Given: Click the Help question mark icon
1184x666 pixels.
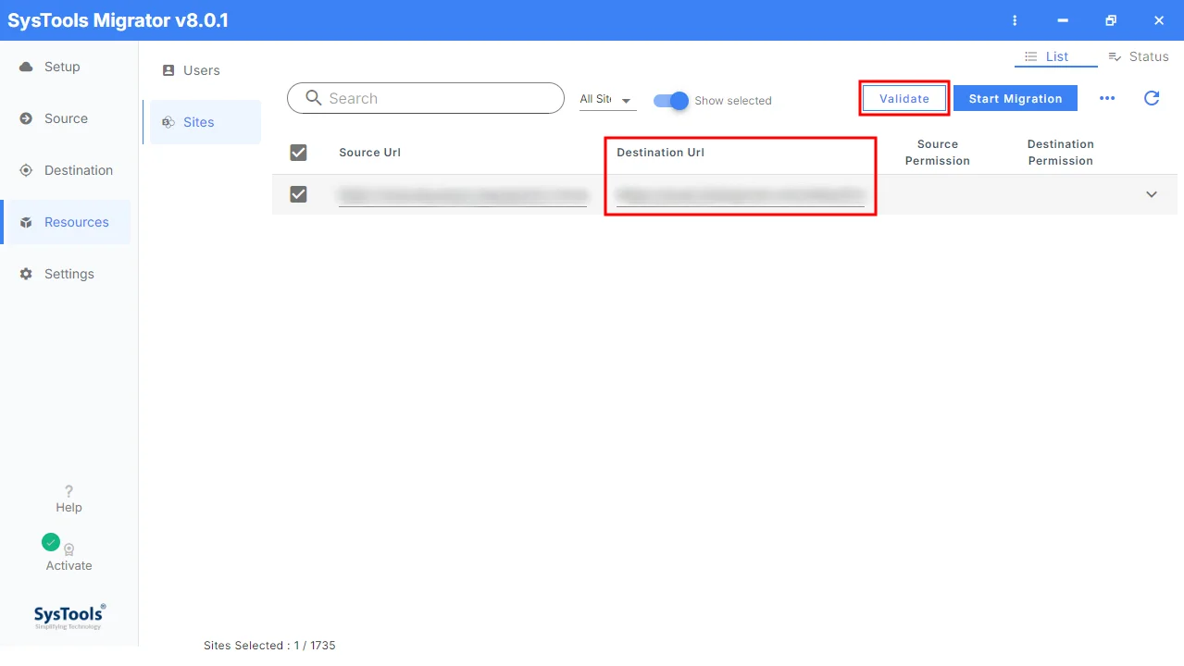Looking at the screenshot, I should coord(69,491).
